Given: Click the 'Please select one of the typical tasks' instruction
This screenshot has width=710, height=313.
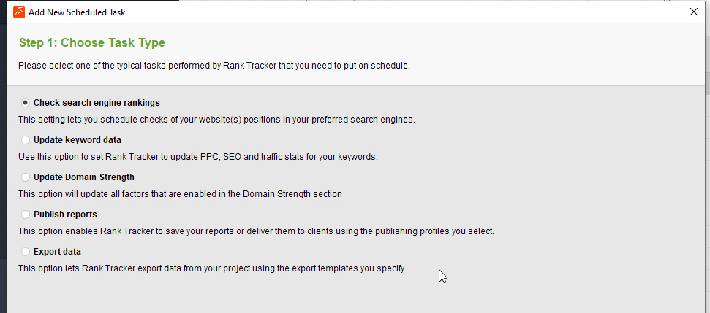Looking at the screenshot, I should click(x=214, y=66).
